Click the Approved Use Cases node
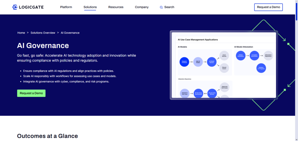The width and height of the screenshot is (298, 141). tap(224, 87)
